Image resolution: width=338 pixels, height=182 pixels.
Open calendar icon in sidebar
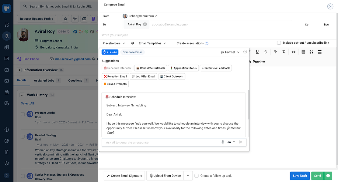click(7, 92)
